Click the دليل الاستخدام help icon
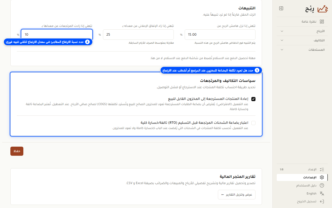The height and width of the screenshot is (208, 332). (x=322, y=185)
